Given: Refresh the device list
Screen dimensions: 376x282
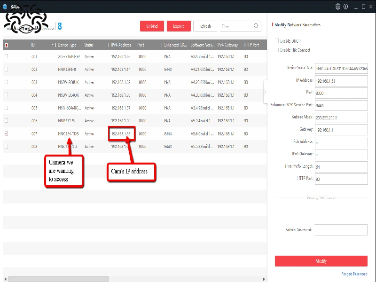Looking at the screenshot, I should coord(205,26).
